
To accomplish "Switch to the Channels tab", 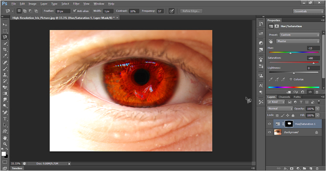I will [284, 97].
